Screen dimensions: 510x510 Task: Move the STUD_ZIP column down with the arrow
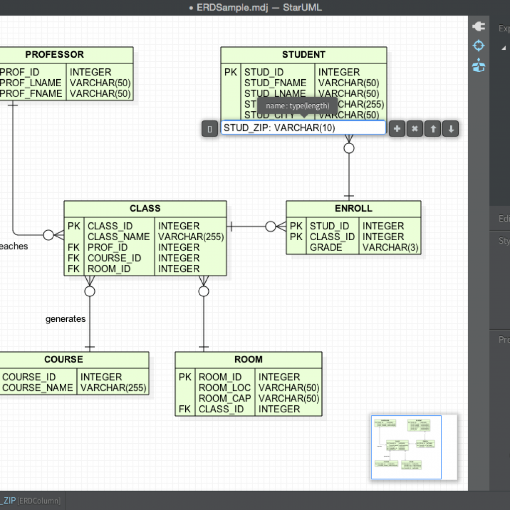pos(450,128)
